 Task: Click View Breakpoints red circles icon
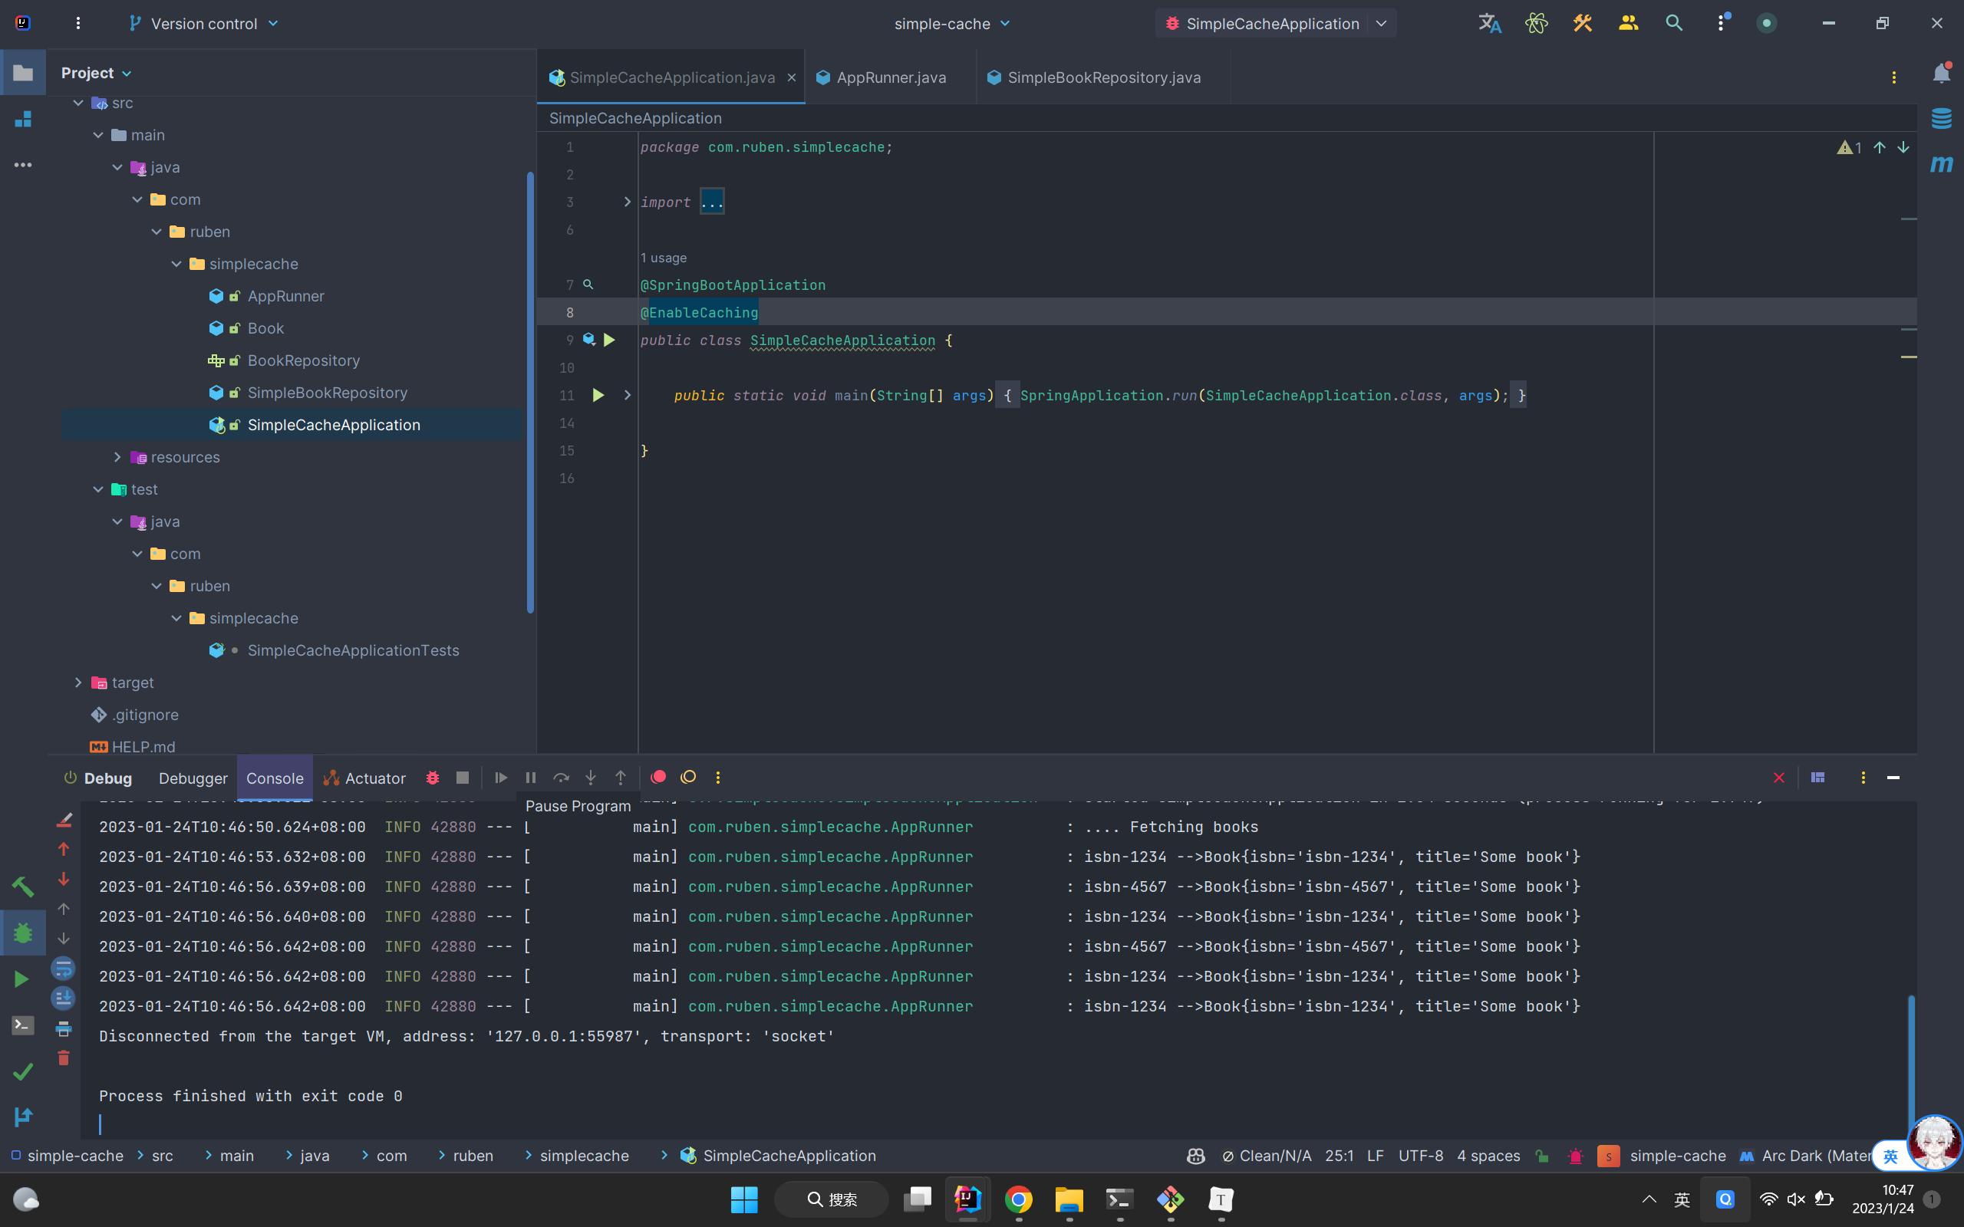[658, 778]
